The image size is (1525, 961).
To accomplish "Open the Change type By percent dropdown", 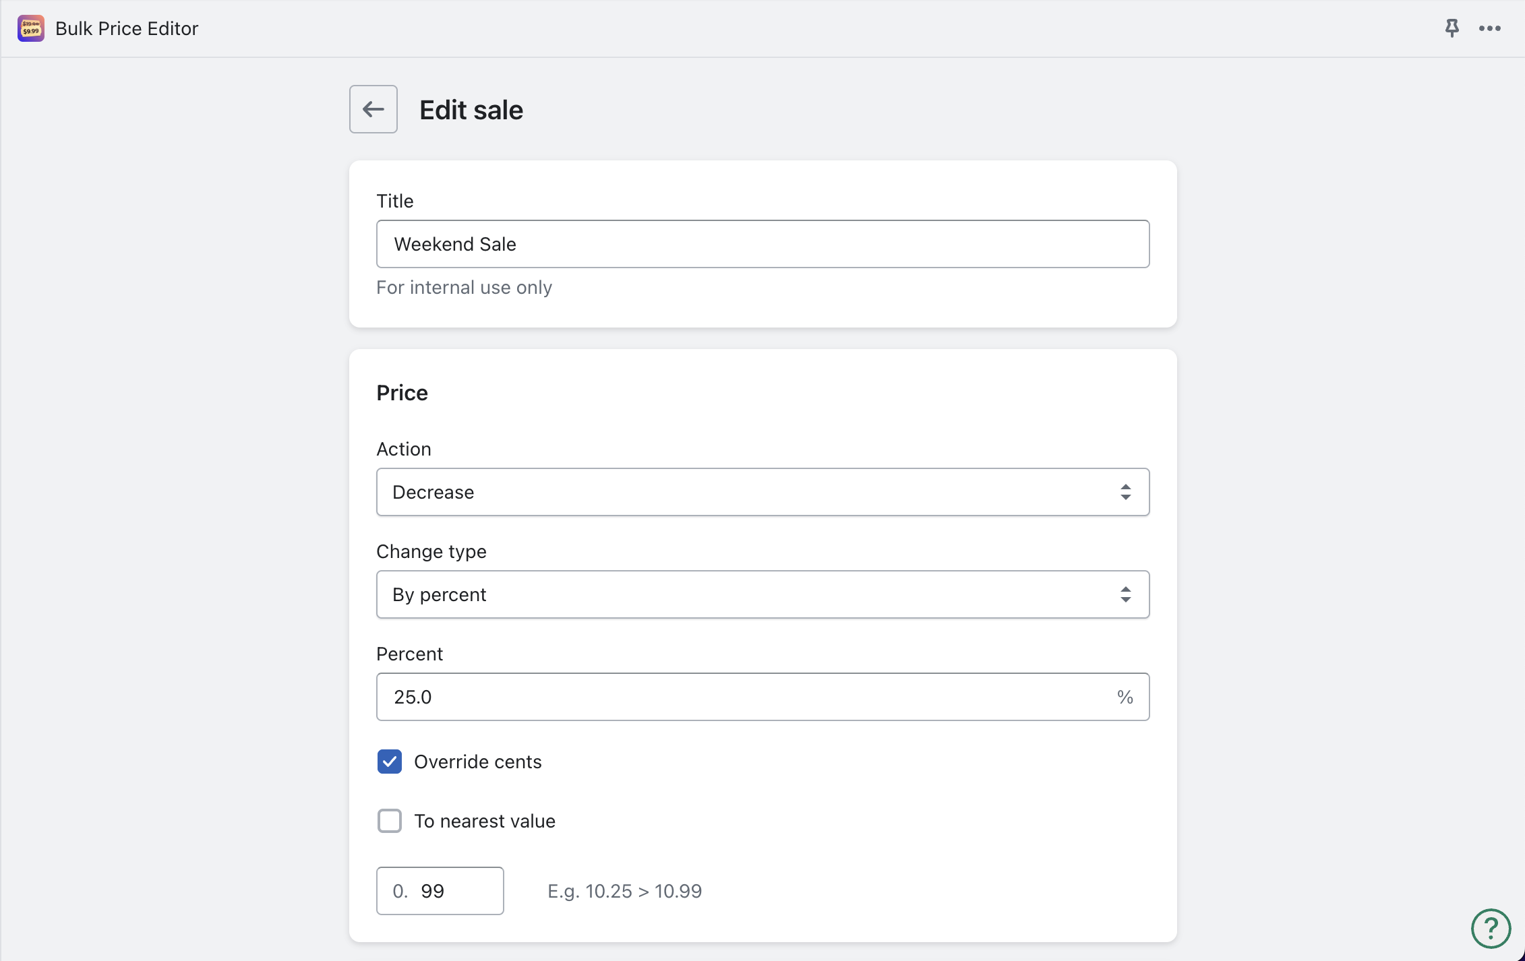I will pyautogui.click(x=742, y=594).
